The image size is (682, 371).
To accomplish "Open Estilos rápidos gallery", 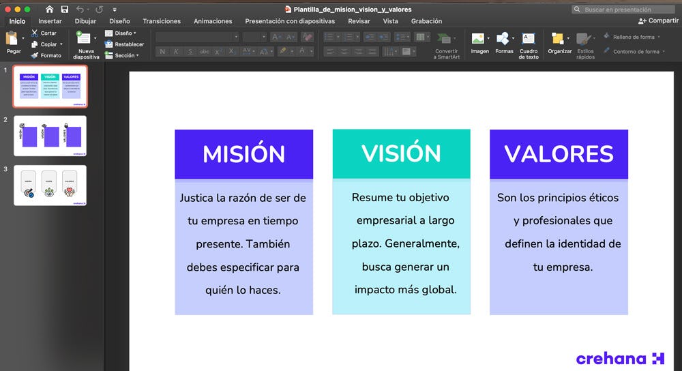I will point(585,45).
